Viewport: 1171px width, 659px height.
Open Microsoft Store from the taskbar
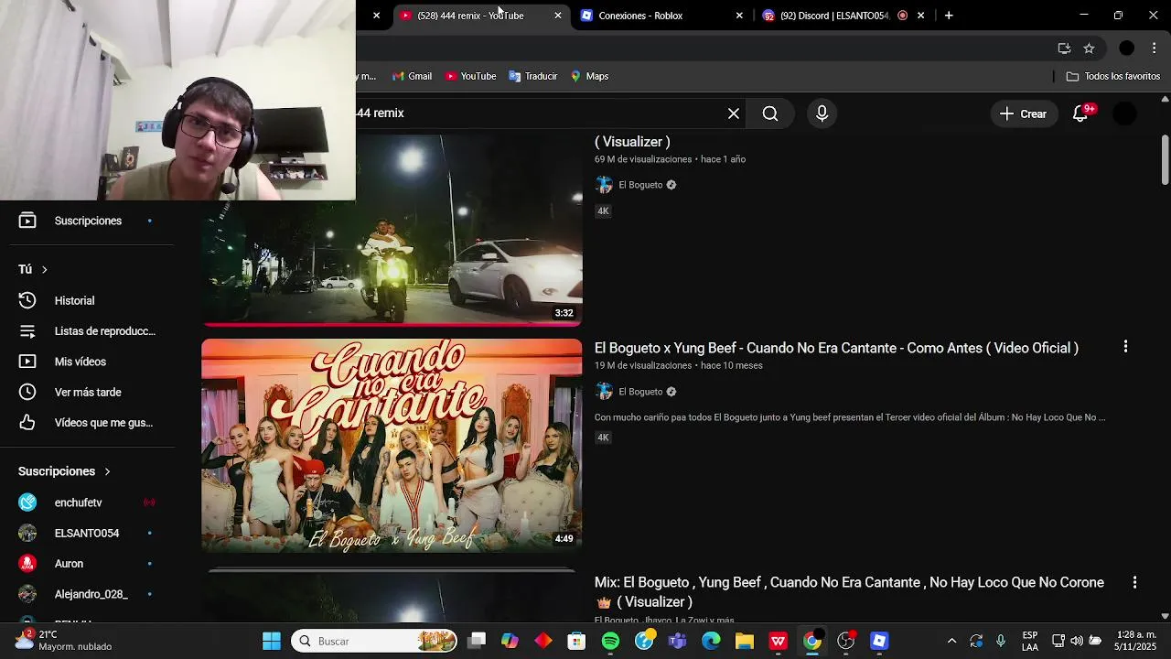pyautogui.click(x=576, y=641)
